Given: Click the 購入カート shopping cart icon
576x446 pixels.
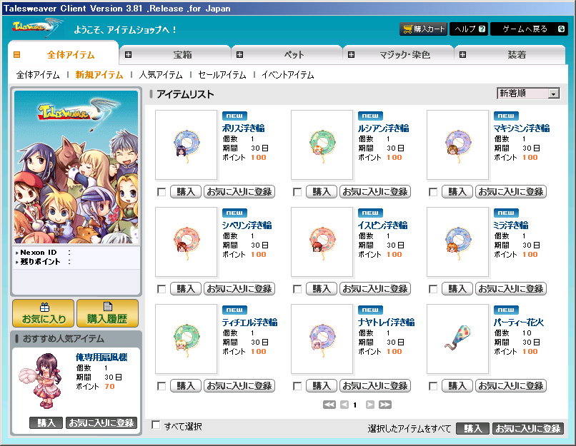Looking at the screenshot, I should pyautogui.click(x=408, y=29).
